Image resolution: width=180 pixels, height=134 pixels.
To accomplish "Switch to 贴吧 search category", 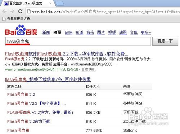I will (x=68, y=33).
